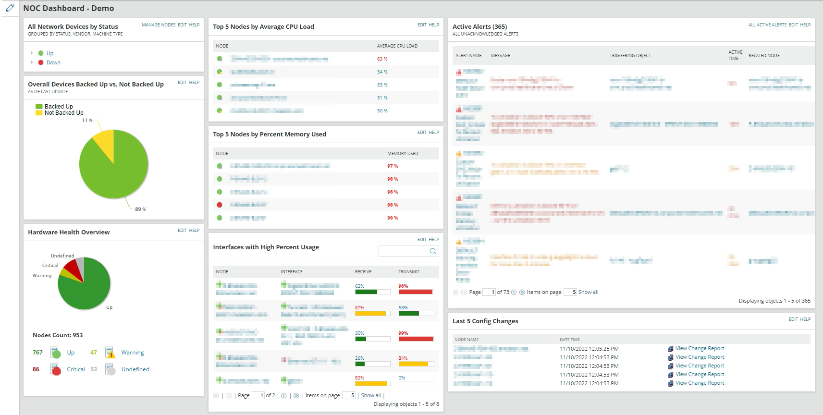
Task: Open the MANAGE NODES link
Action: 159,25
